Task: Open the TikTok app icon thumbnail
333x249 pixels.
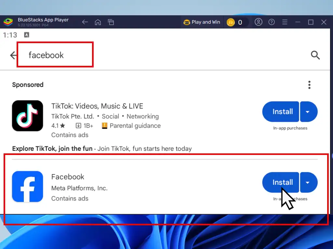Action: pos(28,116)
